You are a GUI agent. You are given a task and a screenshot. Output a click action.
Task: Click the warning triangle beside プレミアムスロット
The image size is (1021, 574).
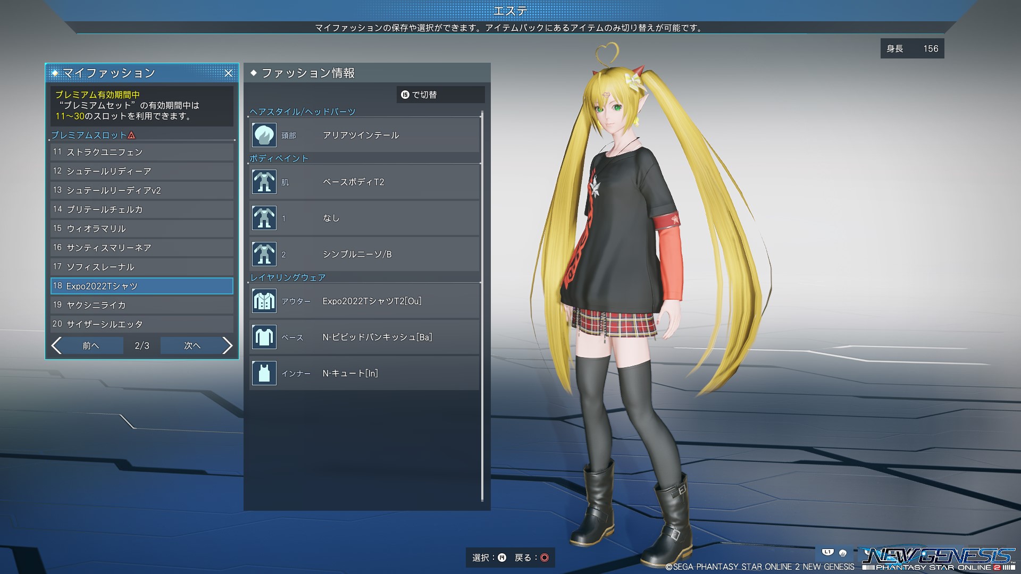click(x=131, y=135)
